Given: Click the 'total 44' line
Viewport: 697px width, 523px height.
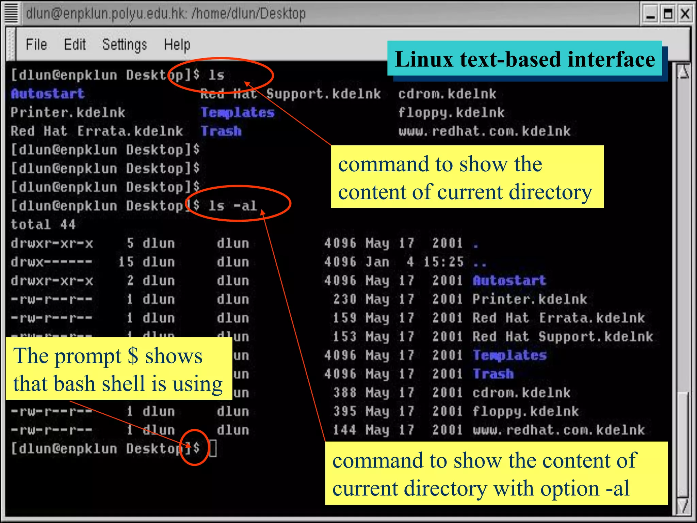Looking at the screenshot, I should [x=43, y=224].
